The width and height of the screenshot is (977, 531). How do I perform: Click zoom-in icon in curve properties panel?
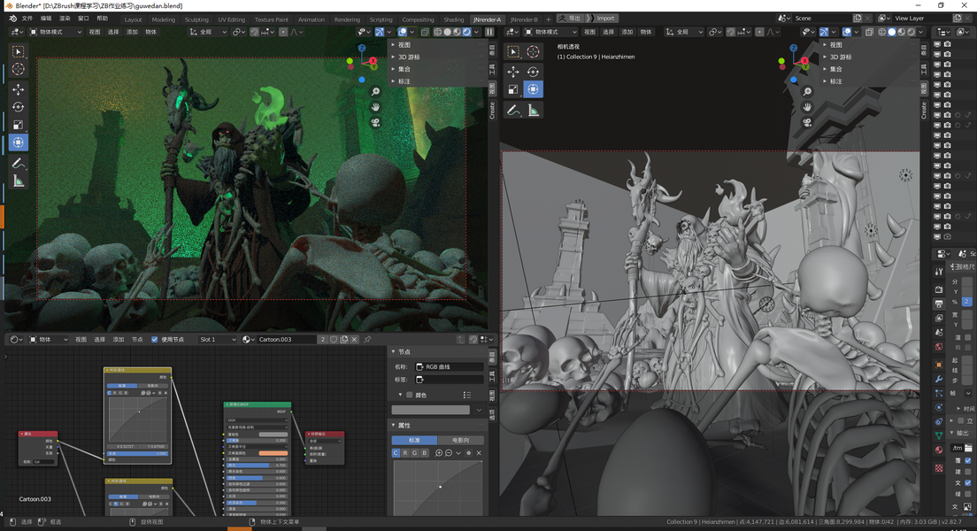[x=439, y=453]
